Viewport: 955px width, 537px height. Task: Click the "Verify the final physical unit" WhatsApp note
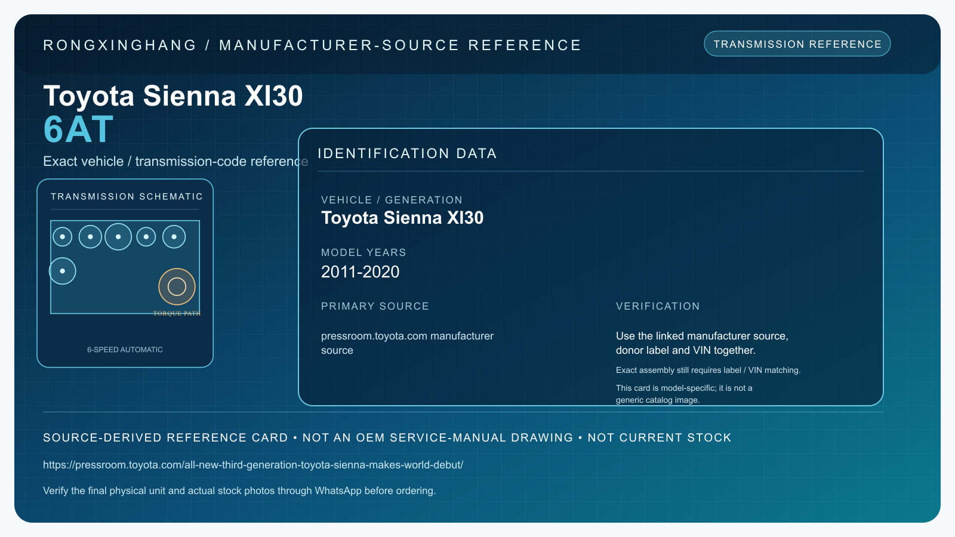[239, 490]
